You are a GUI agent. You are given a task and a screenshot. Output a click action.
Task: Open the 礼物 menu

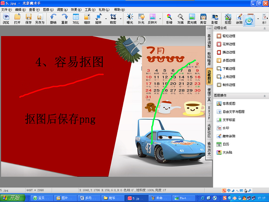104,10
